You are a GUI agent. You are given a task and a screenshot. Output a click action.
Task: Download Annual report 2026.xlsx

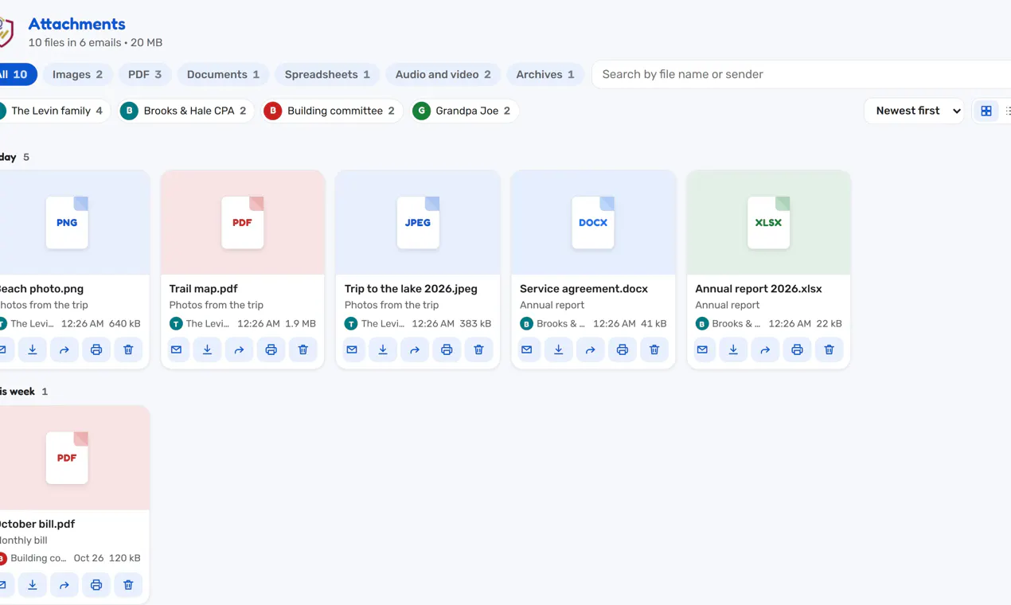(x=733, y=349)
